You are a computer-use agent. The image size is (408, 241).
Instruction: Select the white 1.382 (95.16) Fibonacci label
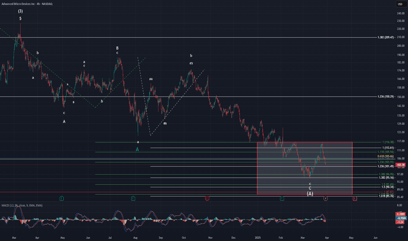click(x=387, y=178)
